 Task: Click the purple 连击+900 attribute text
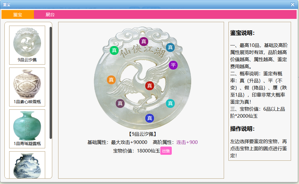click(x=187, y=142)
